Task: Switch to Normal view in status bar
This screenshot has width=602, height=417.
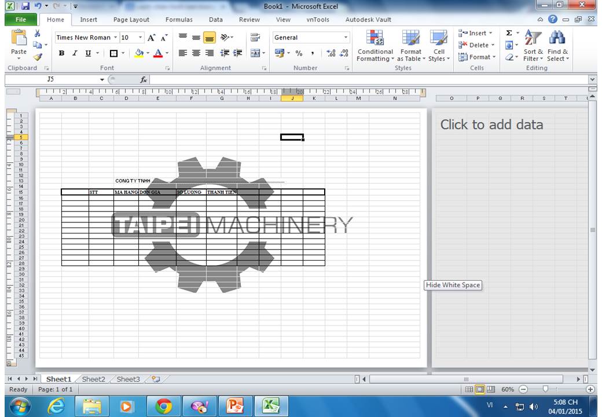Action: 469,390
